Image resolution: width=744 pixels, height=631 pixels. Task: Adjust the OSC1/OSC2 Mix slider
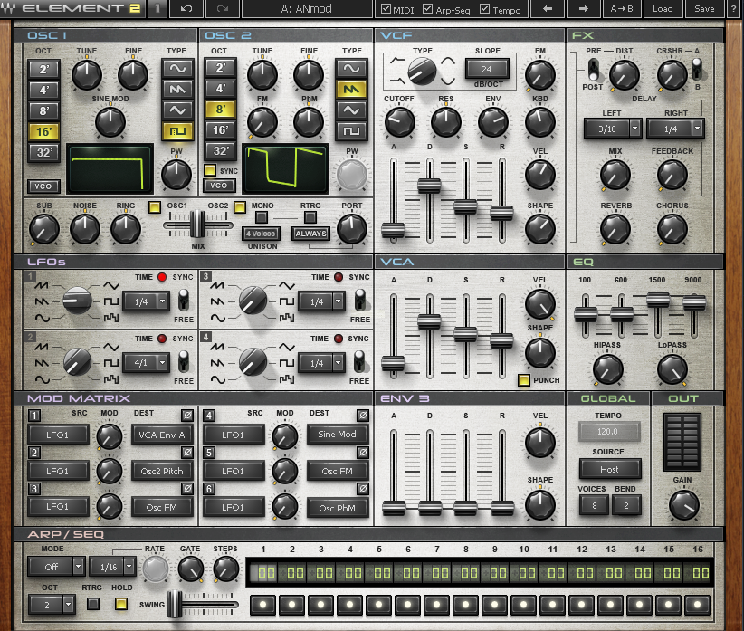click(197, 225)
